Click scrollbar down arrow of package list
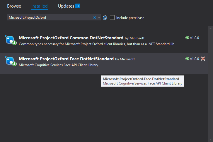This screenshot has height=142, width=213. click(x=210, y=140)
